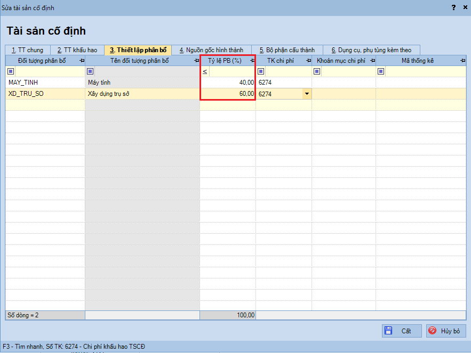
Task: Click the Xây dựng trụ sở name cell
Action: click(142, 94)
